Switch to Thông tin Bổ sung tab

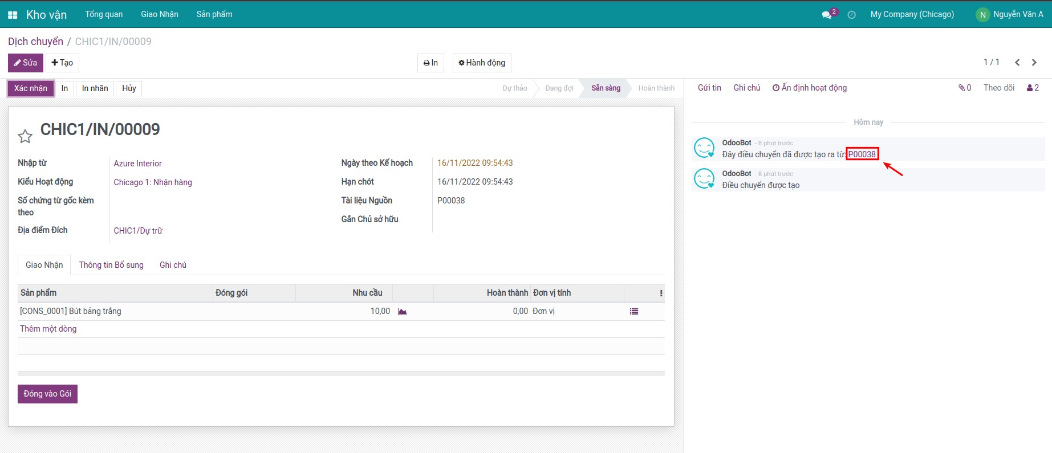click(x=111, y=265)
